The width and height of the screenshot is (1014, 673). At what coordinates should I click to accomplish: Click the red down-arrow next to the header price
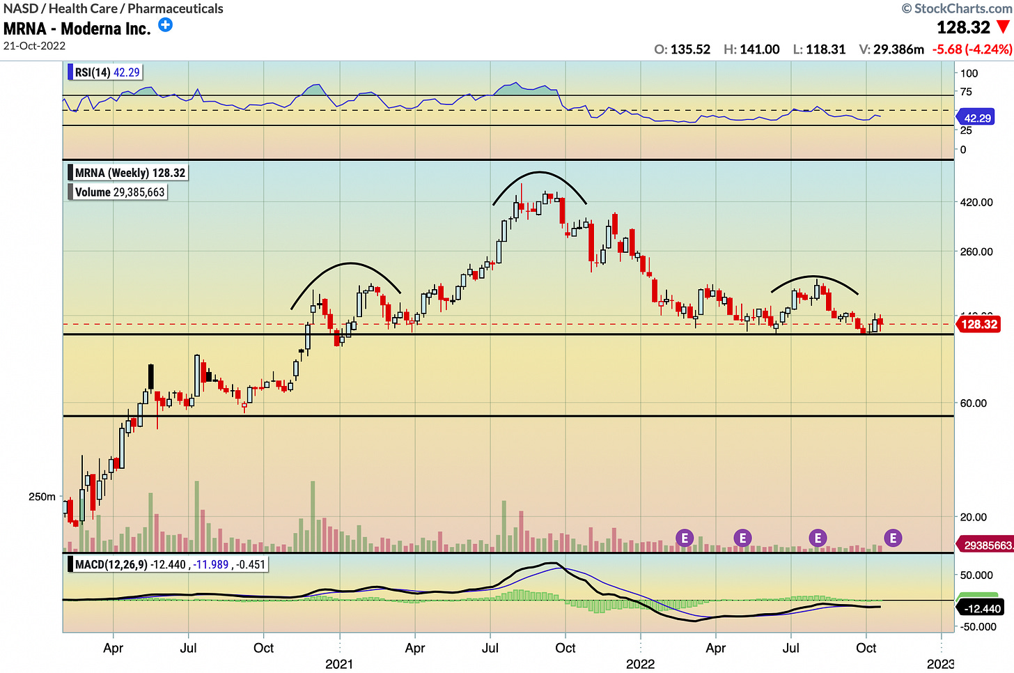click(1003, 27)
